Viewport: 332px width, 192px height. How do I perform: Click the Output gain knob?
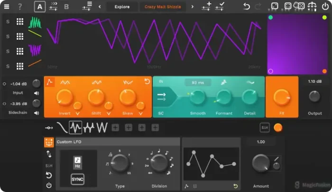pos(314,96)
